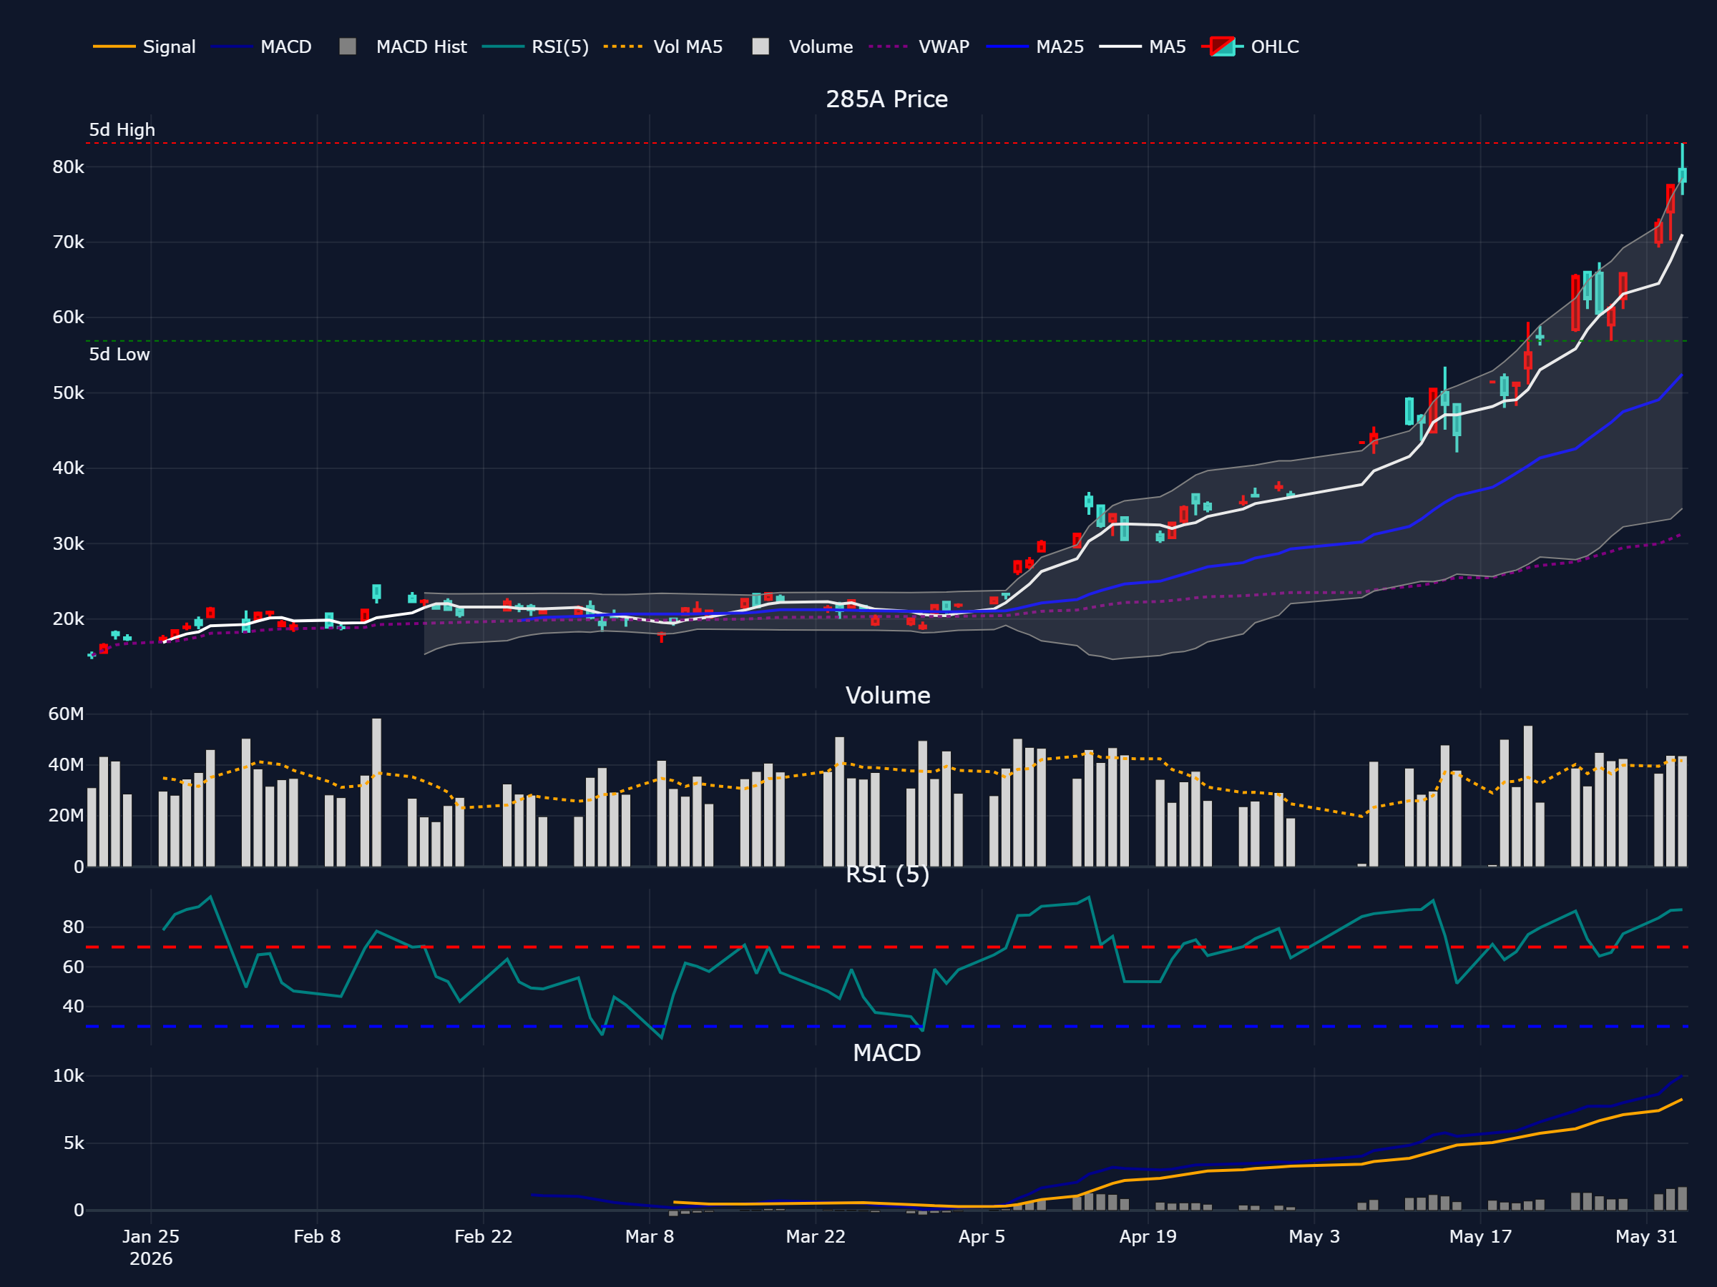Click the 5d Low annotation label
The height and width of the screenshot is (1287, 1717).
(x=119, y=355)
